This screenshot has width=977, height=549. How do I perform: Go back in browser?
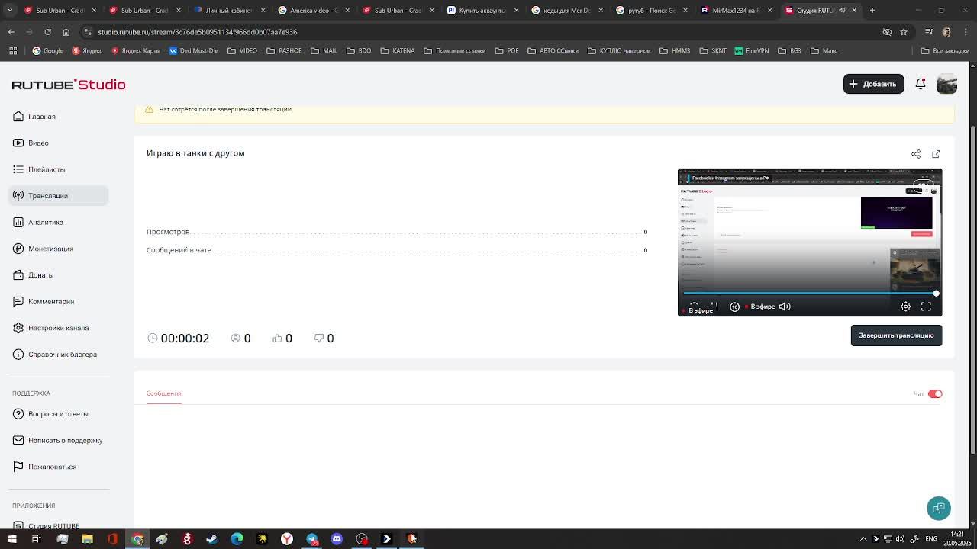click(11, 32)
